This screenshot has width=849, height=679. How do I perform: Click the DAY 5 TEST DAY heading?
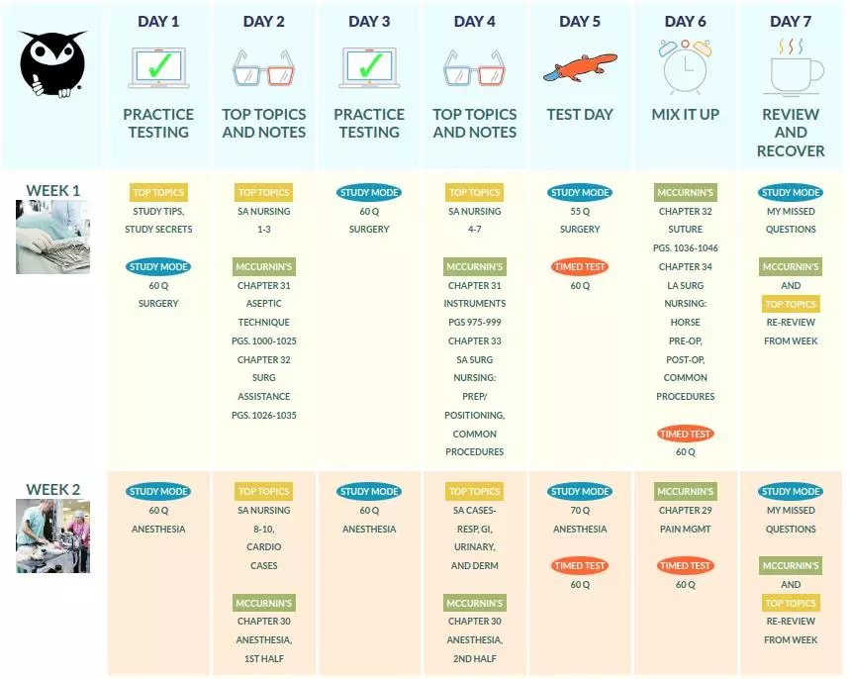click(x=580, y=114)
